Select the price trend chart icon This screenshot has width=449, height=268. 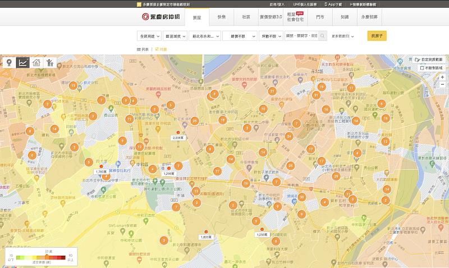23,63
